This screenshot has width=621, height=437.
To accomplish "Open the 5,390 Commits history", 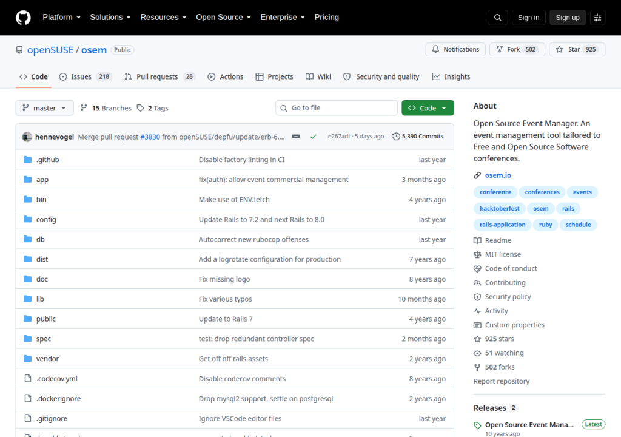I will (418, 137).
